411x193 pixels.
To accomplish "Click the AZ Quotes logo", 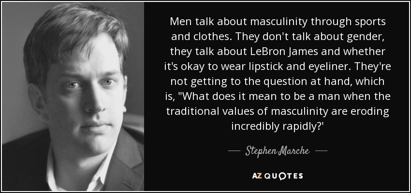I will [x=278, y=176].
